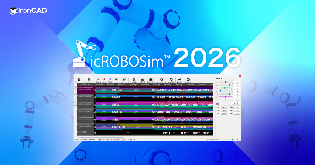Click first P keyframe on track 7
The height and width of the screenshot is (165, 315).
coord(95,133)
